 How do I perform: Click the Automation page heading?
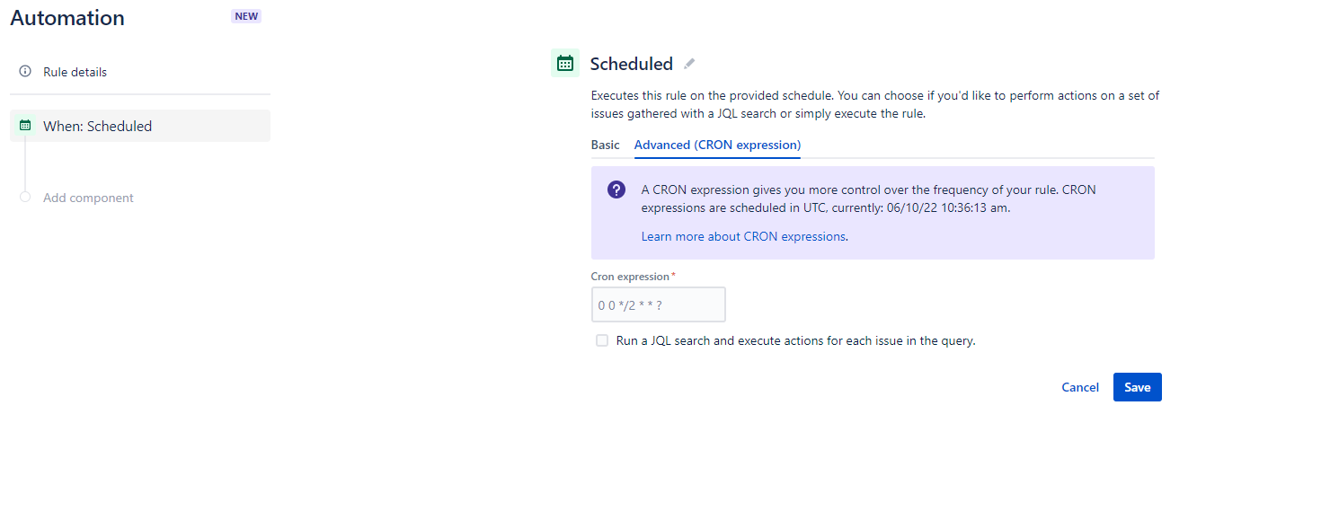tap(66, 17)
